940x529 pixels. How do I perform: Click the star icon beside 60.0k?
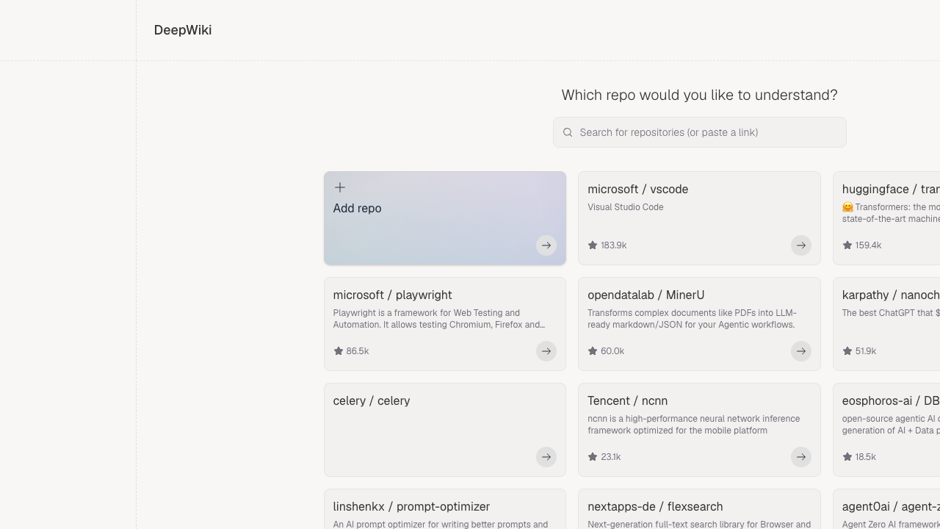click(x=593, y=351)
